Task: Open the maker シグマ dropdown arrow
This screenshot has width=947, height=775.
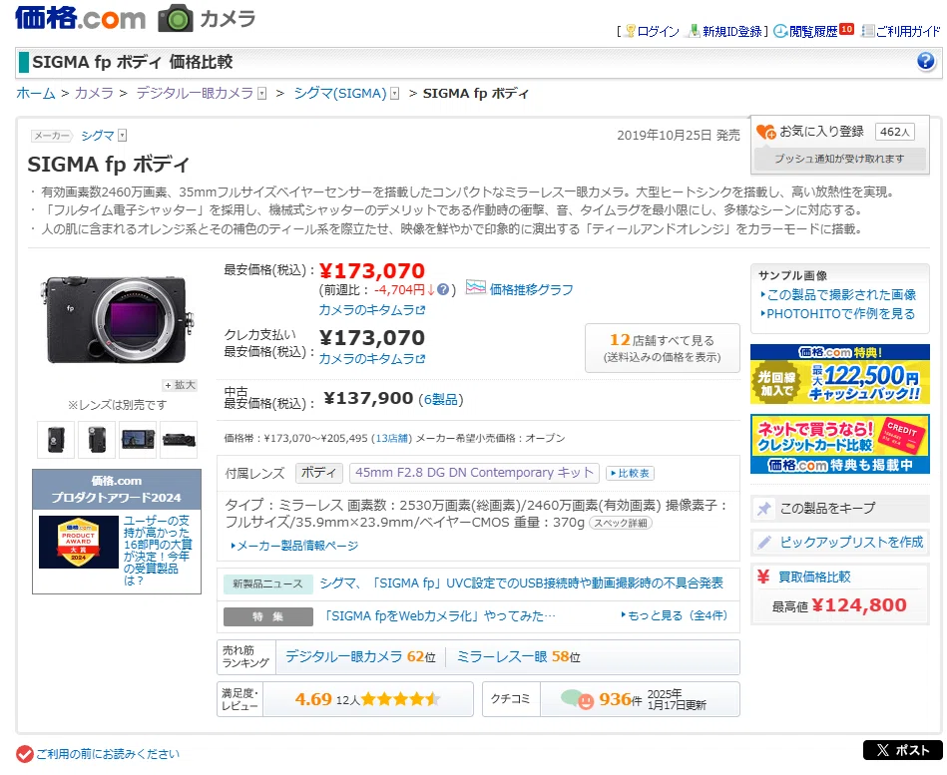Action: click(122, 136)
